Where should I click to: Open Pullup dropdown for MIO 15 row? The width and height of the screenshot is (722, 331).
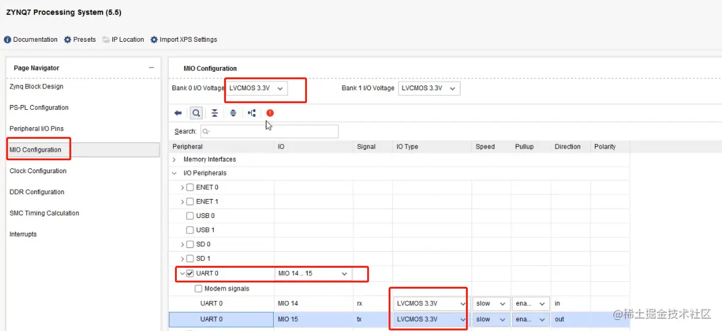531,319
